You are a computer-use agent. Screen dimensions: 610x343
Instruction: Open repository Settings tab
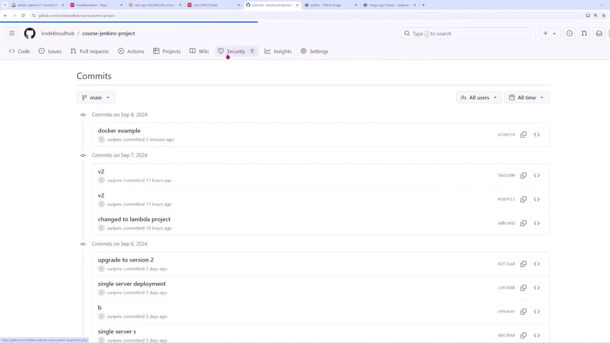click(x=315, y=51)
